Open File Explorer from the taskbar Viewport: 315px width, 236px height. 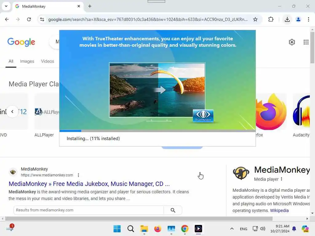144,229
